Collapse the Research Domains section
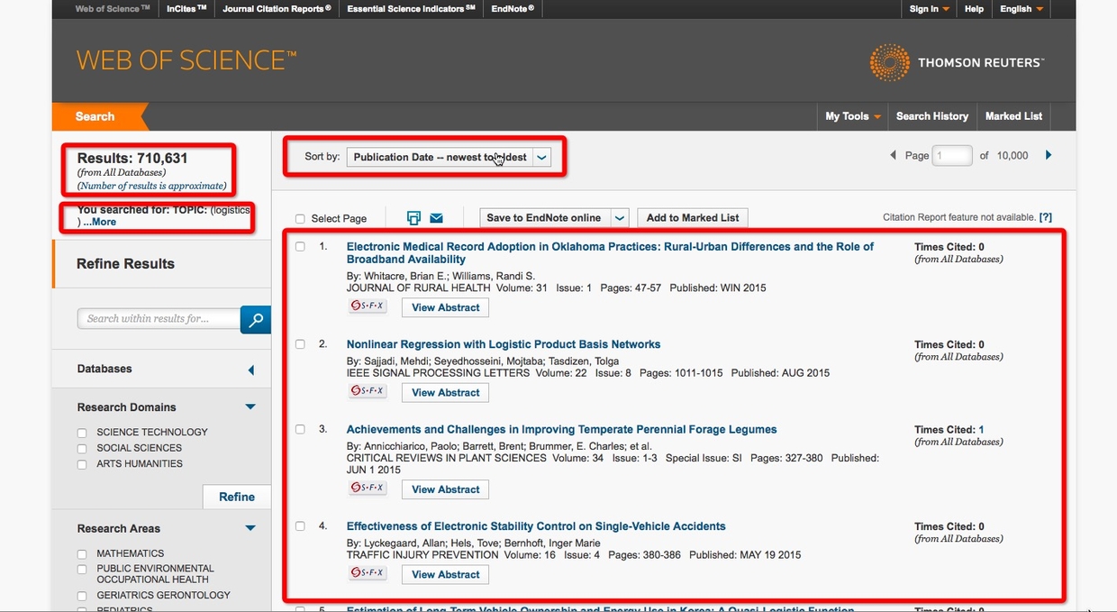Screen dimensions: 1117x612 pos(250,407)
